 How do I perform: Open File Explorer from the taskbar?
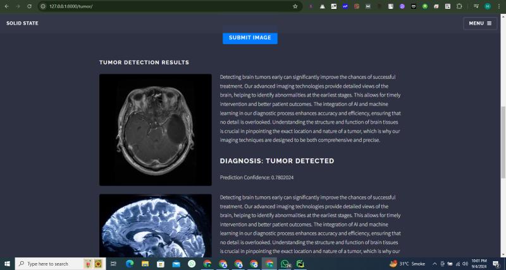(145, 264)
